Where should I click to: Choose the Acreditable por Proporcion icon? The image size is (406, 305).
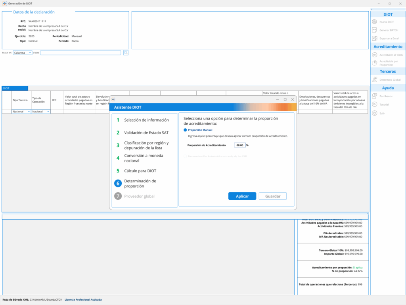[x=374, y=63]
